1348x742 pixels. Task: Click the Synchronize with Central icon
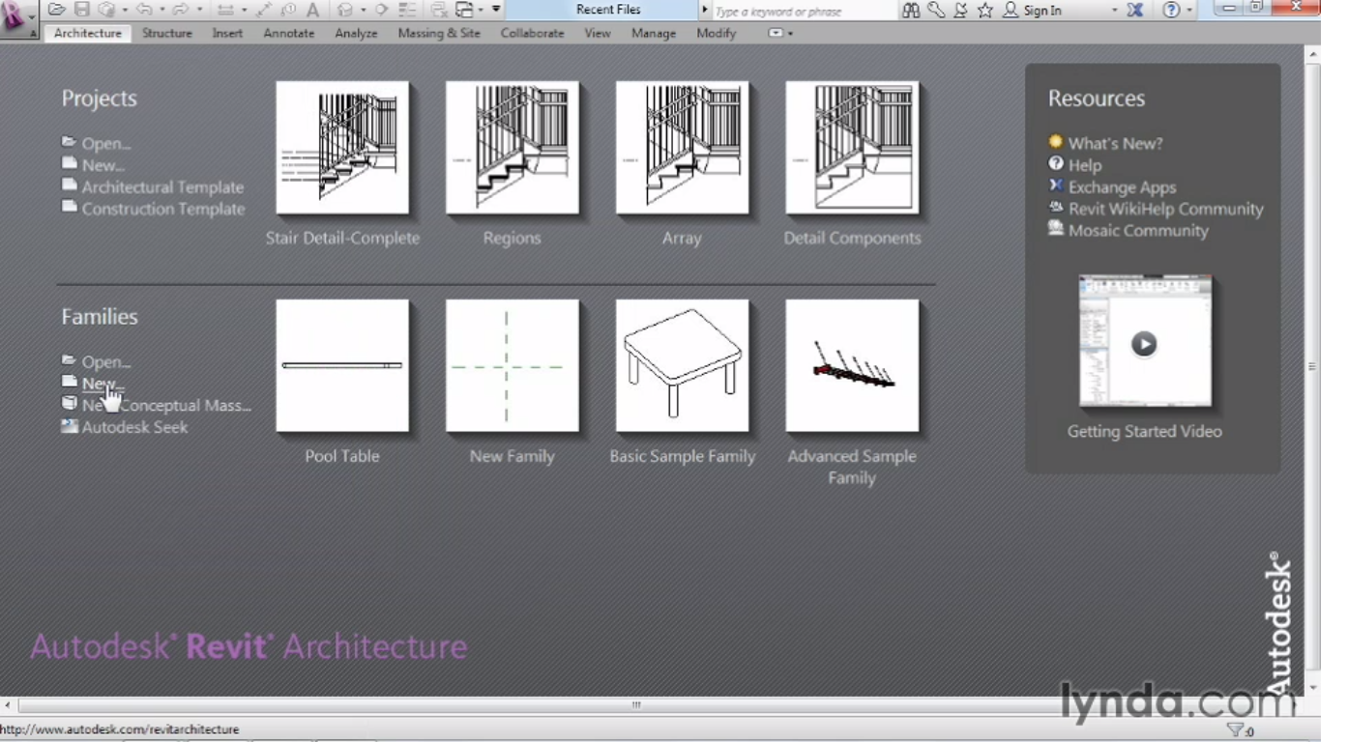pos(106,10)
